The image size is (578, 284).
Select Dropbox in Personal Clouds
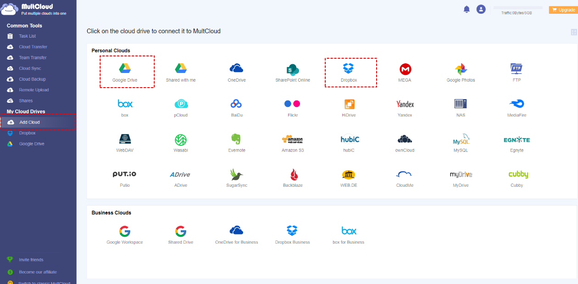[349, 72]
